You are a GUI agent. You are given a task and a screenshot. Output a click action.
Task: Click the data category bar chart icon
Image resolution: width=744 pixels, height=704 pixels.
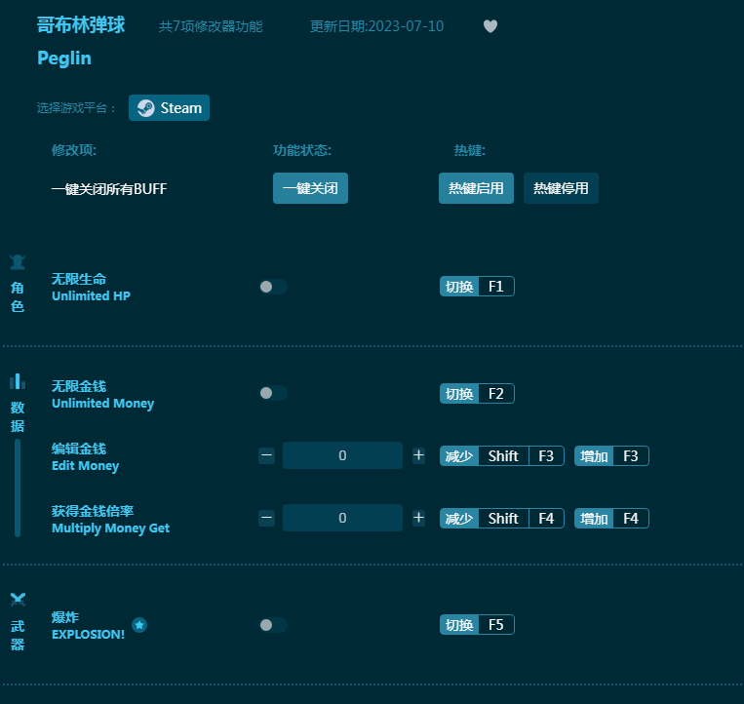point(18,381)
